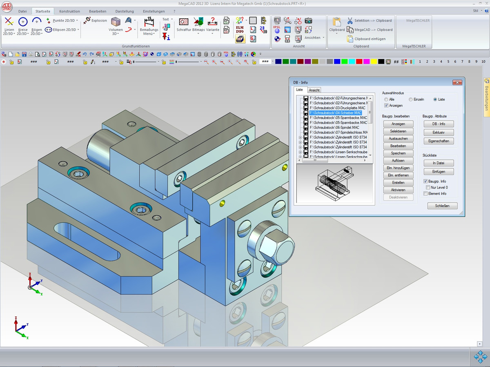The width and height of the screenshot is (490, 367).
Task: Click the pin info icon under Text
Action: [x=166, y=37]
